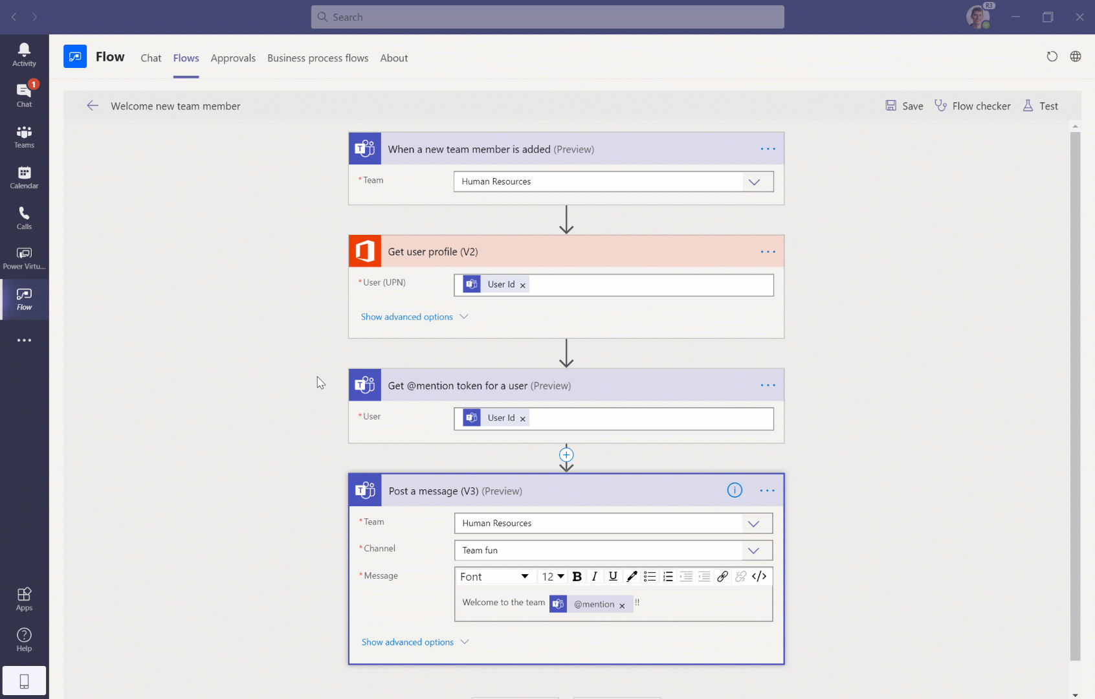Open code view in message editor

point(759,577)
